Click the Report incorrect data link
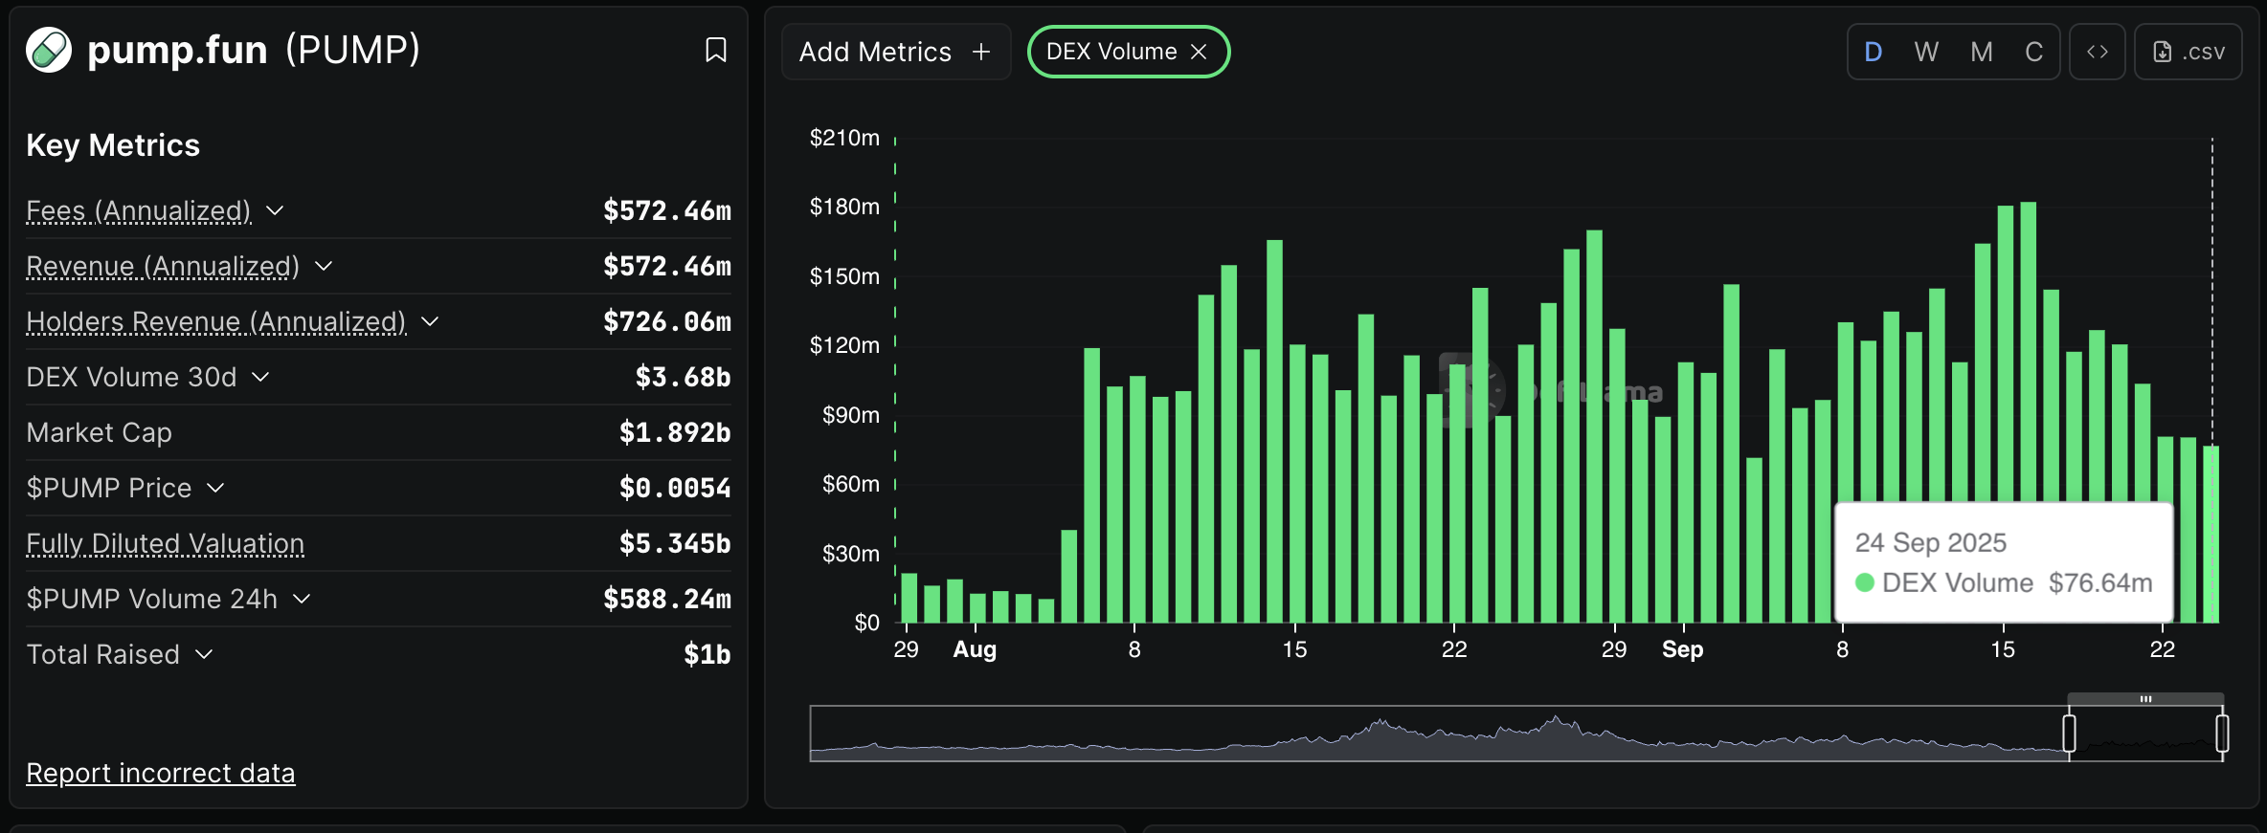The width and height of the screenshot is (2267, 833). click(x=160, y=773)
